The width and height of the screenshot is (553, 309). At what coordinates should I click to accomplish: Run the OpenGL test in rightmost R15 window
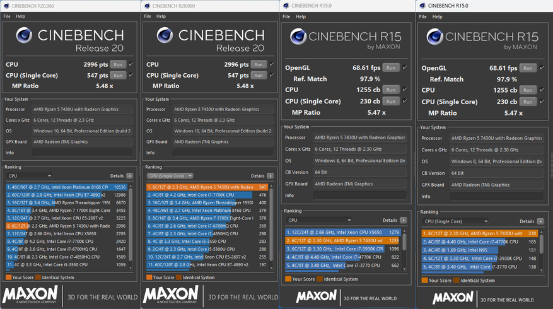point(528,68)
